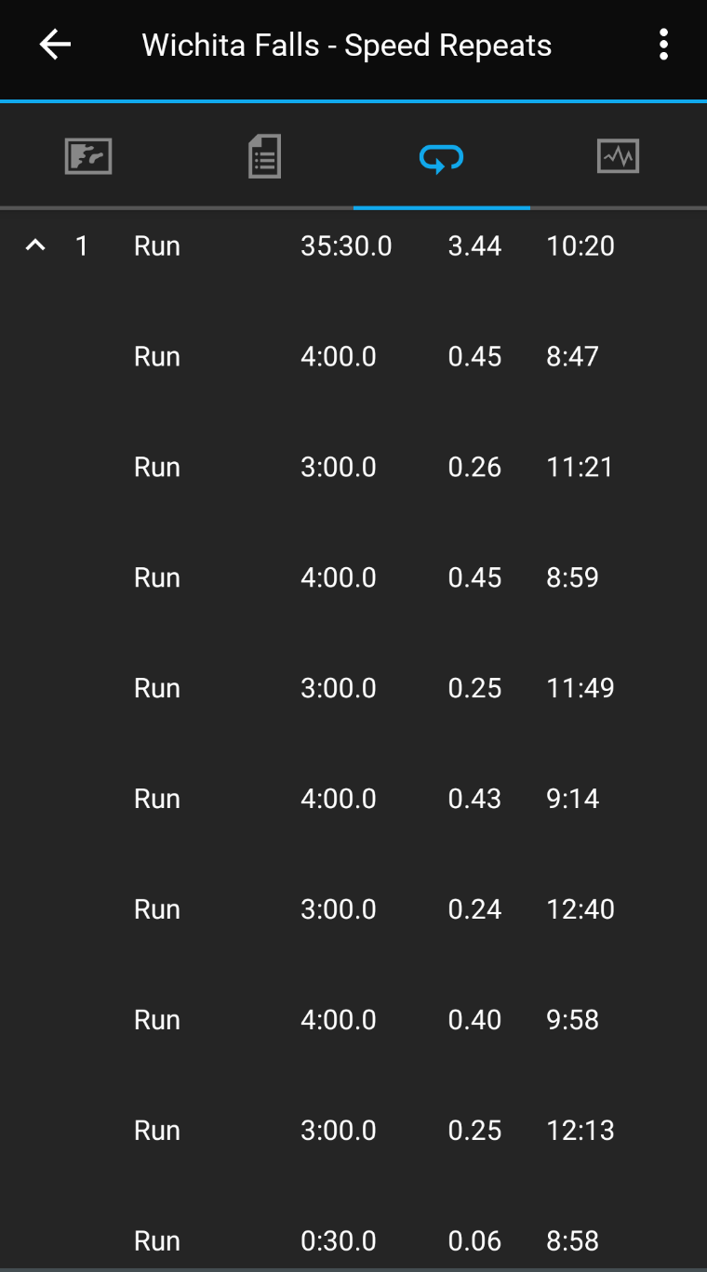Select the laps loop tab
Image resolution: width=707 pixels, height=1272 pixels.
pos(442,158)
